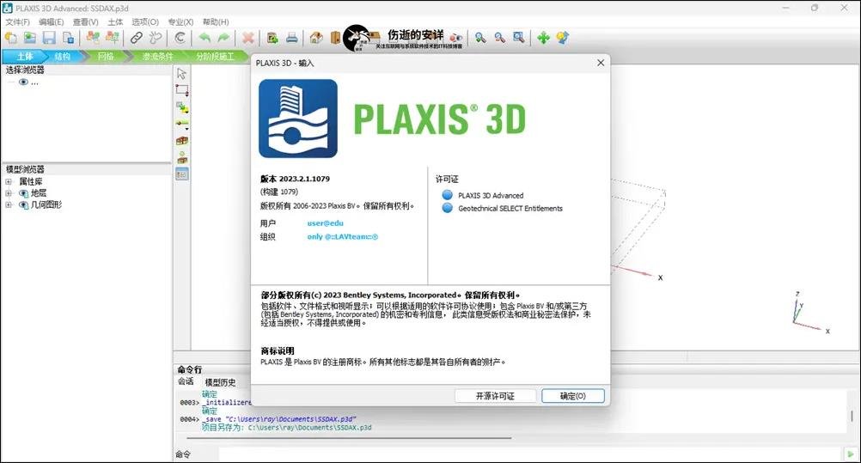The width and height of the screenshot is (861, 463).
Task: Click the user@edu link
Action: [x=325, y=223]
